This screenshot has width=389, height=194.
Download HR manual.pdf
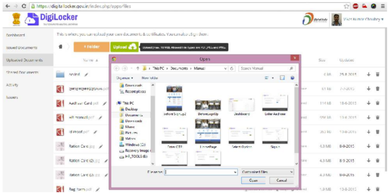[369, 117]
